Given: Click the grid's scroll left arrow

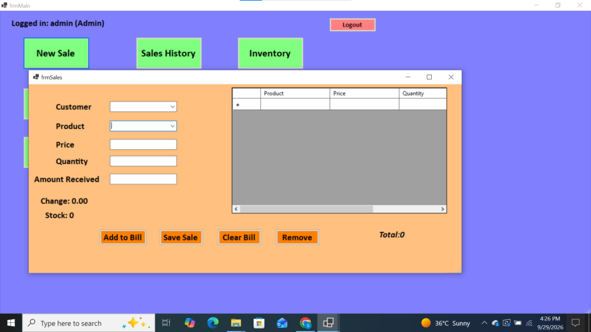Looking at the screenshot, I should click(x=236, y=209).
